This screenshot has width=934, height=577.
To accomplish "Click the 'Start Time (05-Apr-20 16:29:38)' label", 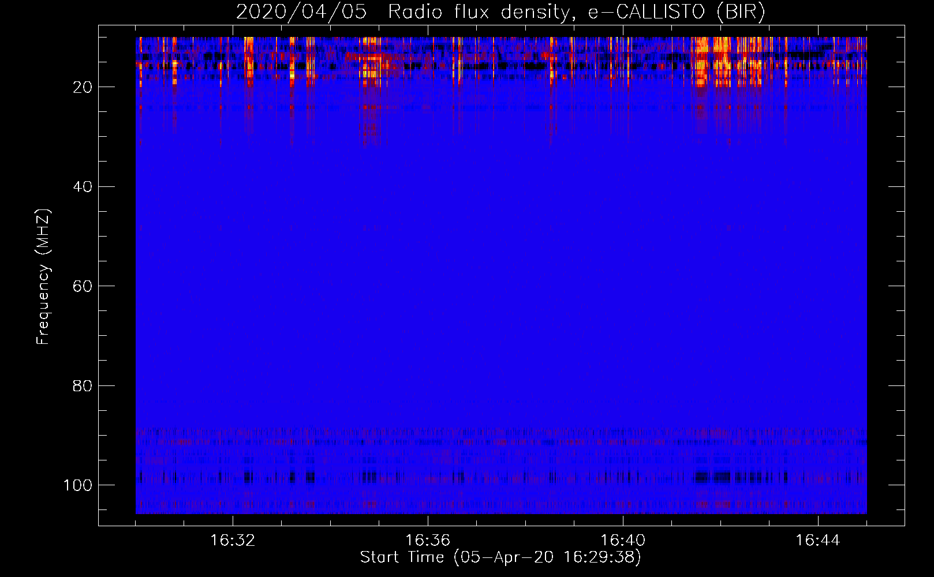I will 500,557.
